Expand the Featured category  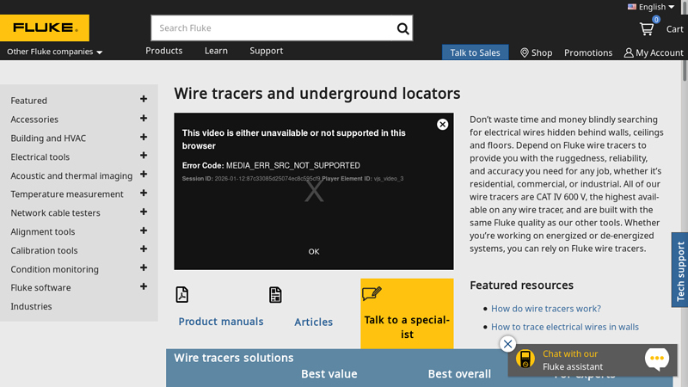click(x=144, y=99)
